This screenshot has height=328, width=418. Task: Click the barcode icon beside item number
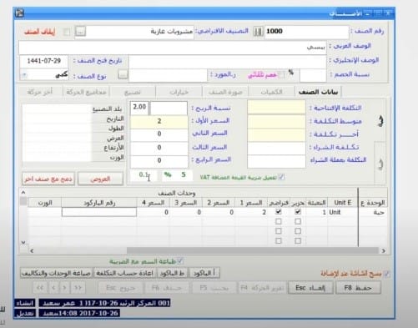coord(259,32)
